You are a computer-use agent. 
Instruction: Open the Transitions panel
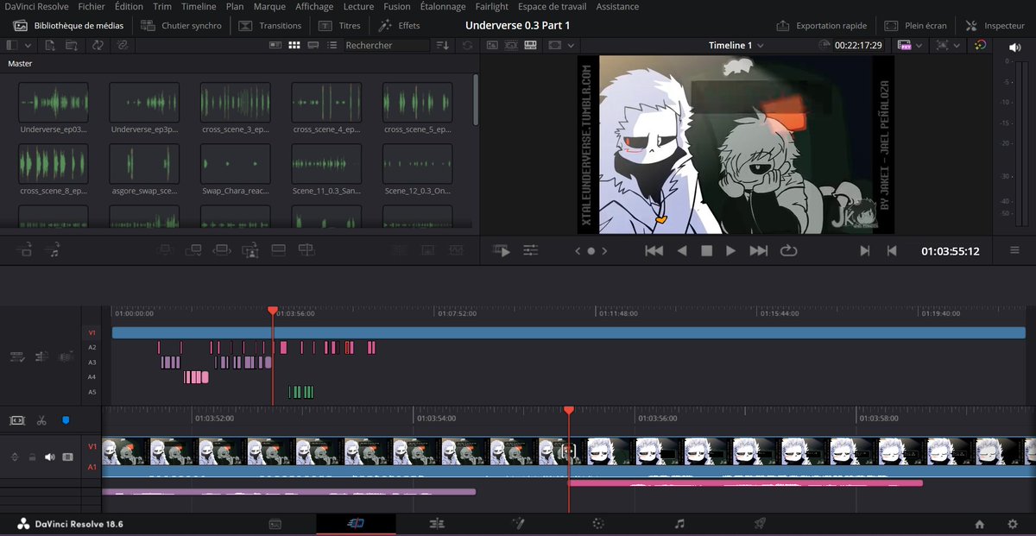[270, 26]
